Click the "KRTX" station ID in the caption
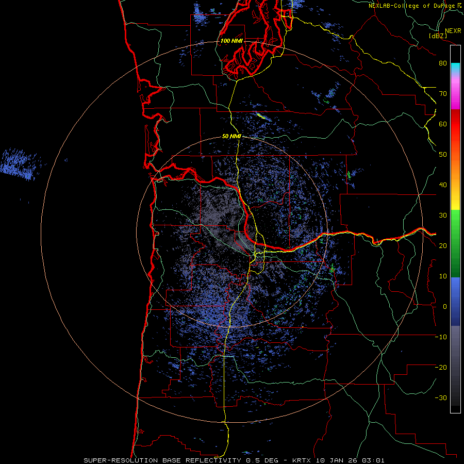The height and width of the screenshot is (464, 464). [303, 460]
